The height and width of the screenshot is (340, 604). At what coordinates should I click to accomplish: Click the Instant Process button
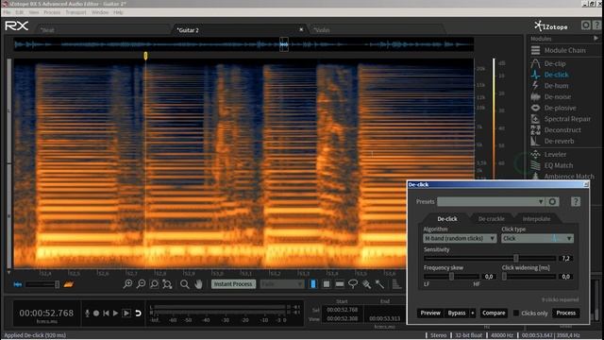point(233,284)
